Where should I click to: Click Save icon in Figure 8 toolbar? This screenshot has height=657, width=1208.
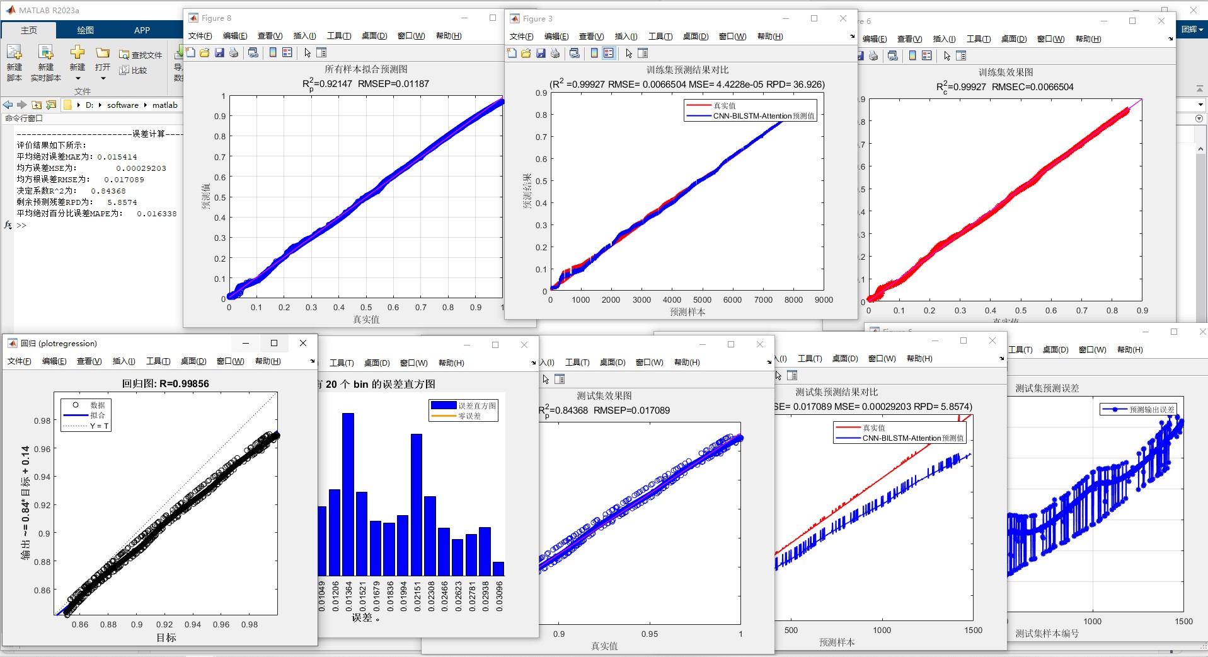tap(219, 52)
